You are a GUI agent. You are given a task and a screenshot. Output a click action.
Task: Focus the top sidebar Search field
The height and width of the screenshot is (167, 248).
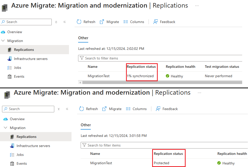click(26, 22)
